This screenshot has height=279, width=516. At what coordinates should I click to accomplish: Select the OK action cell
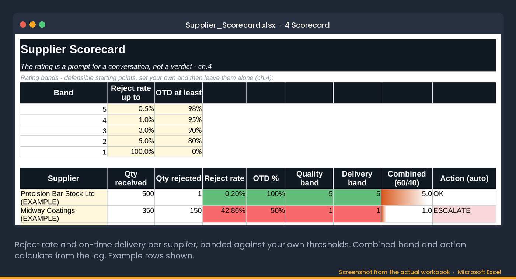click(464, 198)
